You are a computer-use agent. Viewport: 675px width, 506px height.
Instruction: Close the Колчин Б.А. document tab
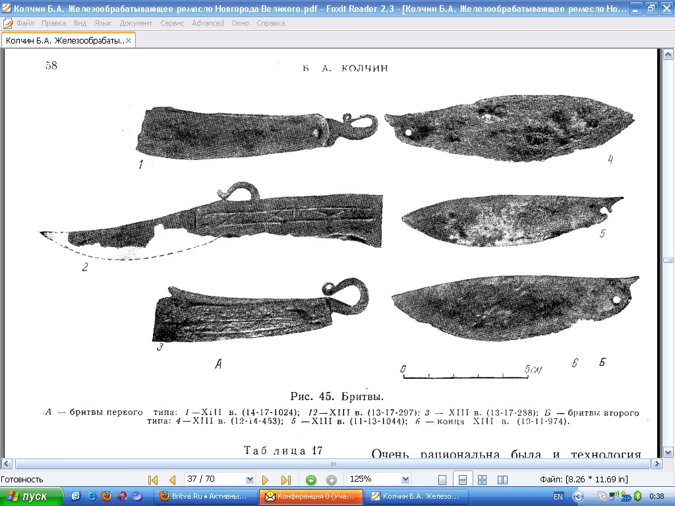(129, 41)
